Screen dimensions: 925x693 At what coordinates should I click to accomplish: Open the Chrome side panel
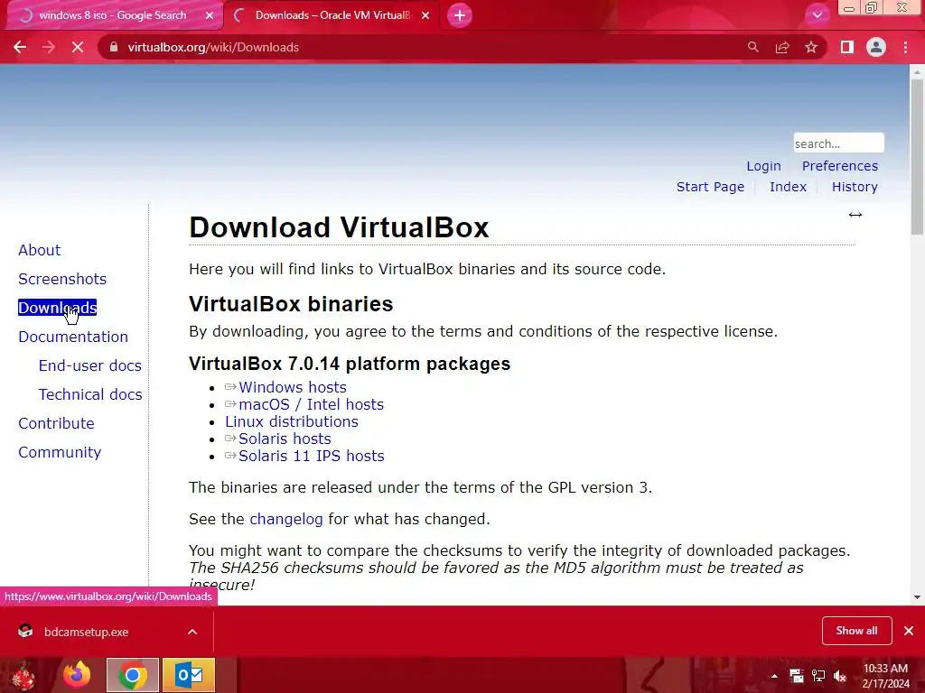(x=847, y=47)
